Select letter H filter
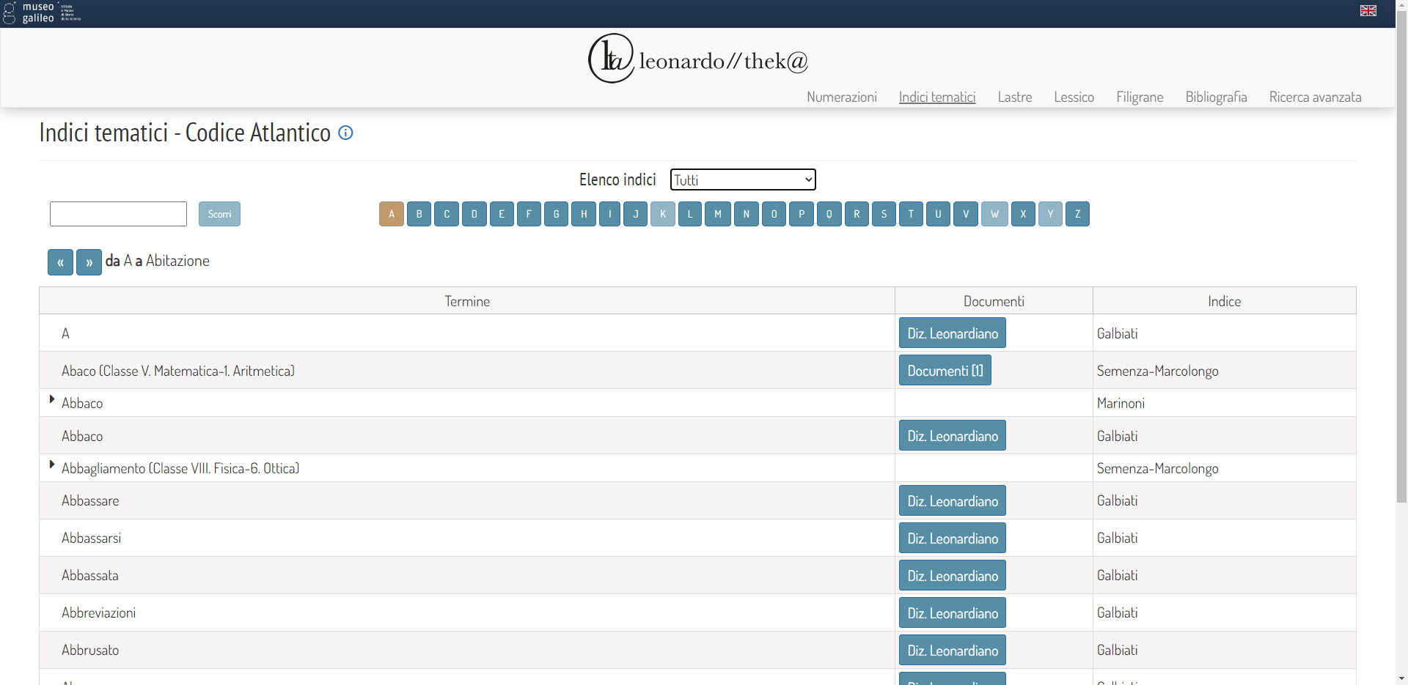The height and width of the screenshot is (685, 1408). tap(584, 214)
